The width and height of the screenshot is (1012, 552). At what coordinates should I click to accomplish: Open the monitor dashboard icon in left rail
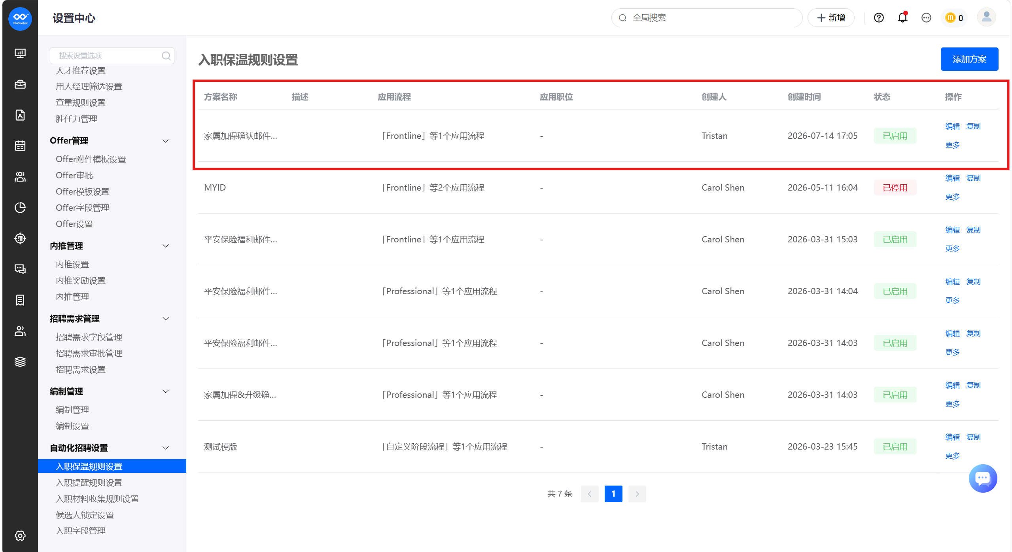(20, 53)
